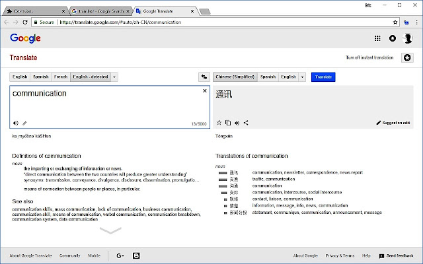Open Community footer link
The height and width of the screenshot is (264, 423).
70,255
